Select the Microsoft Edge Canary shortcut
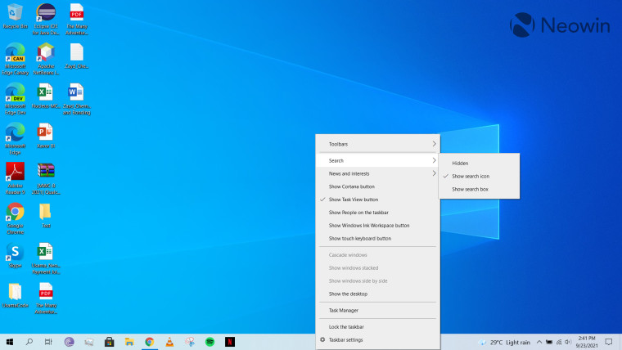622x350 pixels. 15,59
